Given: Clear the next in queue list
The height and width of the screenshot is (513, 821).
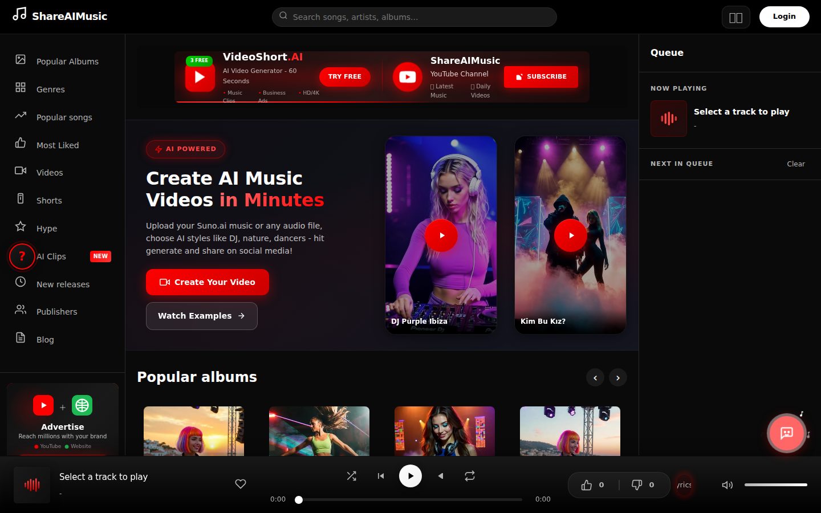Looking at the screenshot, I should [x=796, y=164].
